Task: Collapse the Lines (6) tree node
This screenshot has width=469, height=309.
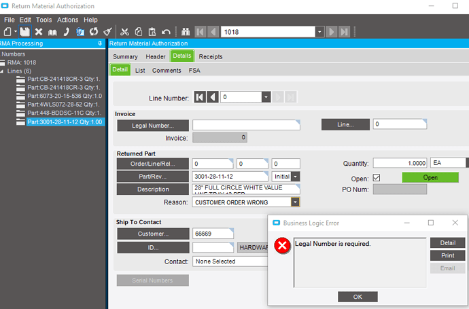Action: pyautogui.click(x=2, y=71)
